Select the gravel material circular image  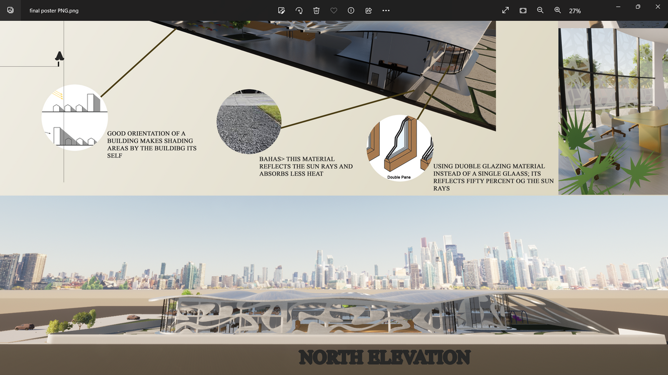249,122
